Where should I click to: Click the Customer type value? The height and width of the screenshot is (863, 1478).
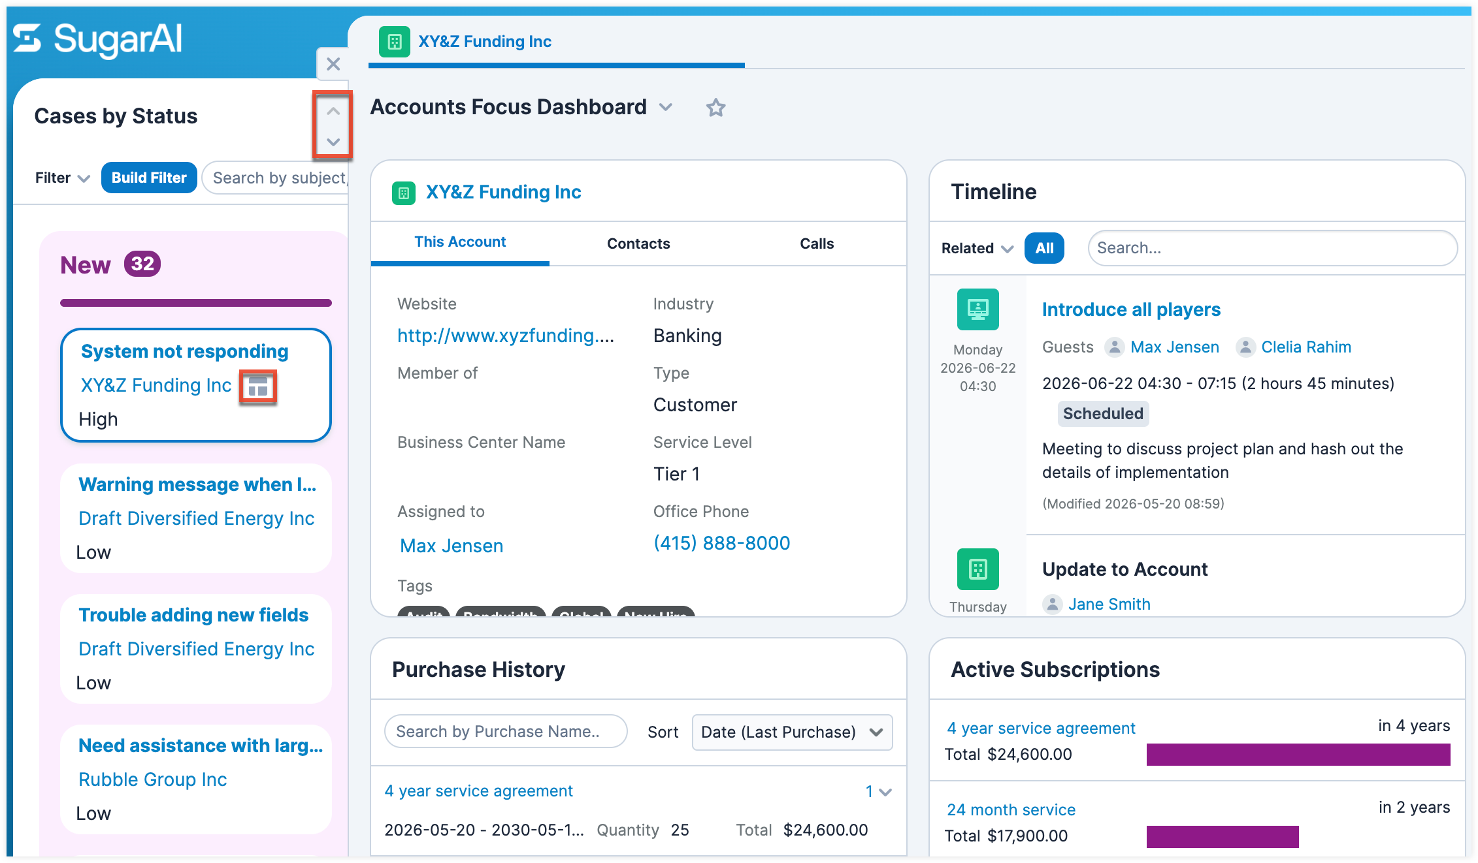point(695,405)
